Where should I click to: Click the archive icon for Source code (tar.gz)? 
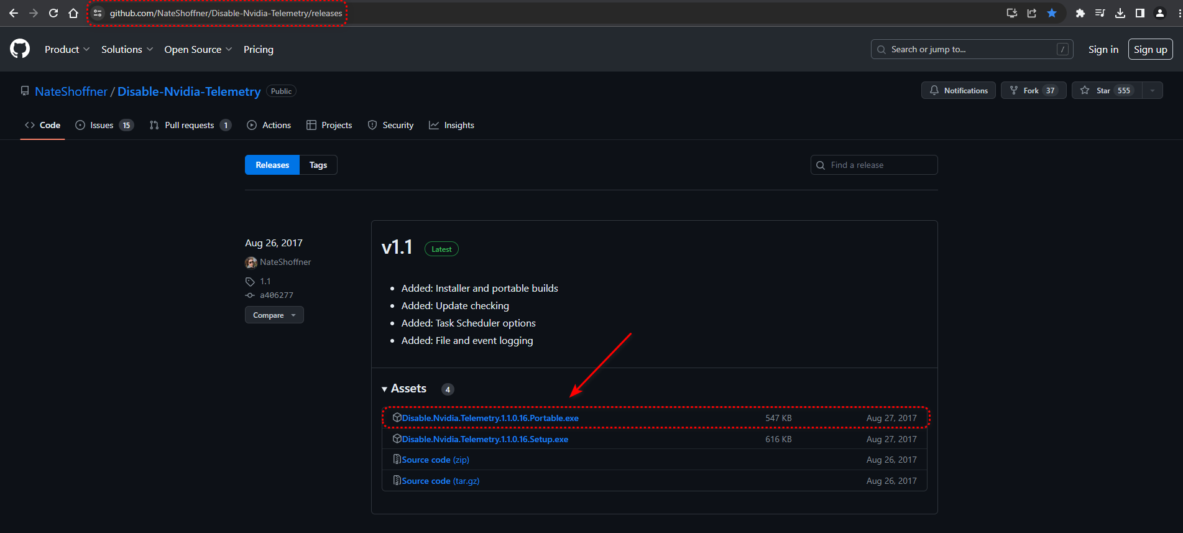397,480
